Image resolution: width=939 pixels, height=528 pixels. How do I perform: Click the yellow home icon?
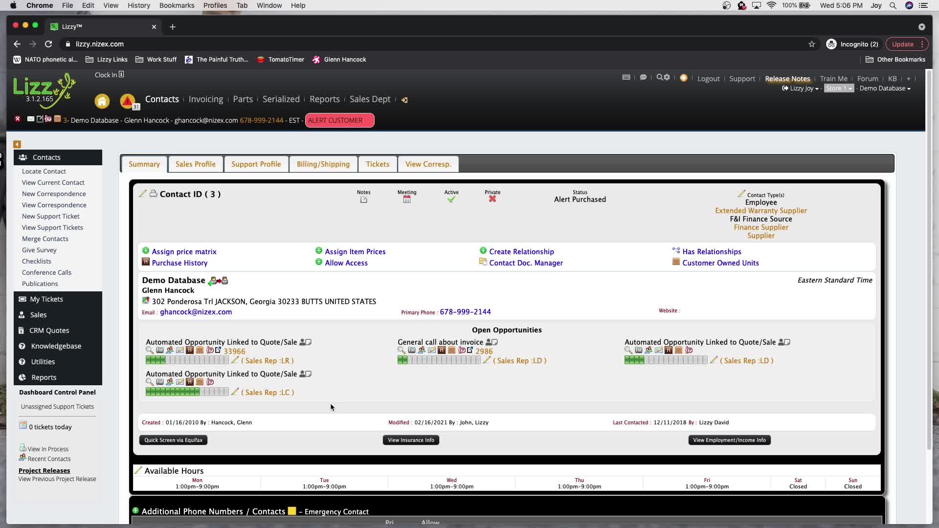102,101
